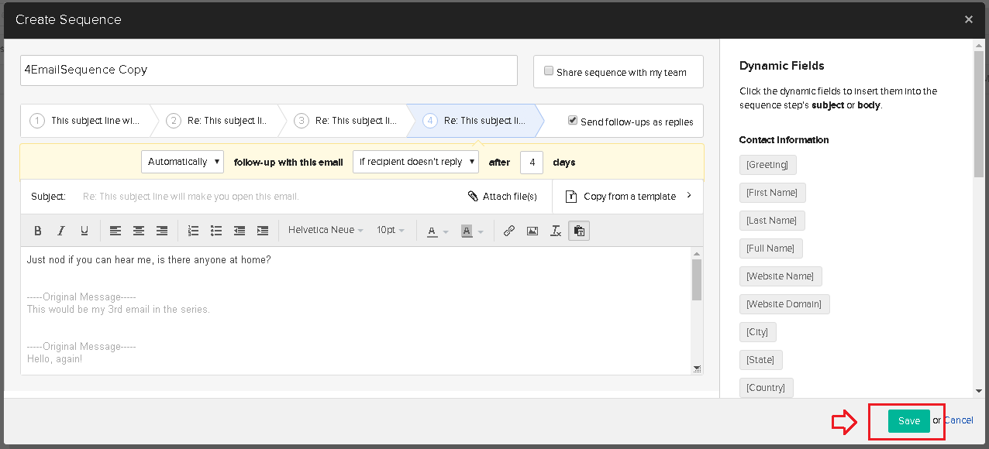Insert the [Country] dynamic field
This screenshot has width=989, height=449.
click(x=766, y=388)
